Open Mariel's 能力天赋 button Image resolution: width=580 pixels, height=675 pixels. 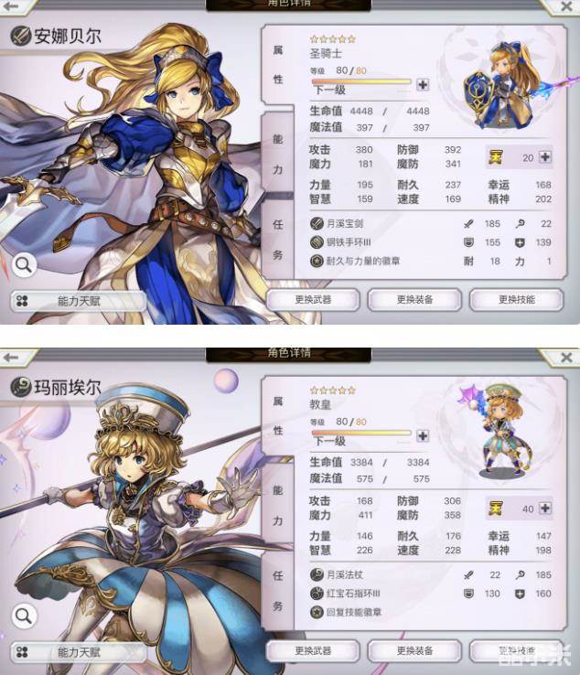79,652
